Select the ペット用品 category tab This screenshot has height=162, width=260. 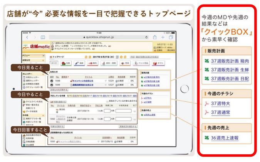(x=141, y=63)
